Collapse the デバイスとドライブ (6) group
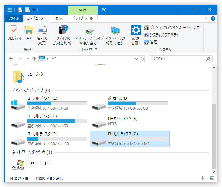This screenshot has height=187, width=222. (8, 90)
